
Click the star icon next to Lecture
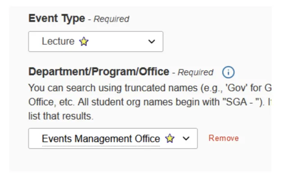pyautogui.click(x=84, y=41)
